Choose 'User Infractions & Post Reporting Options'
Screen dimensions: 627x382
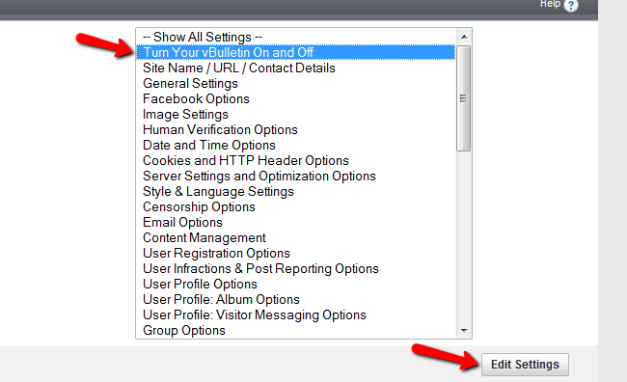pos(295,269)
